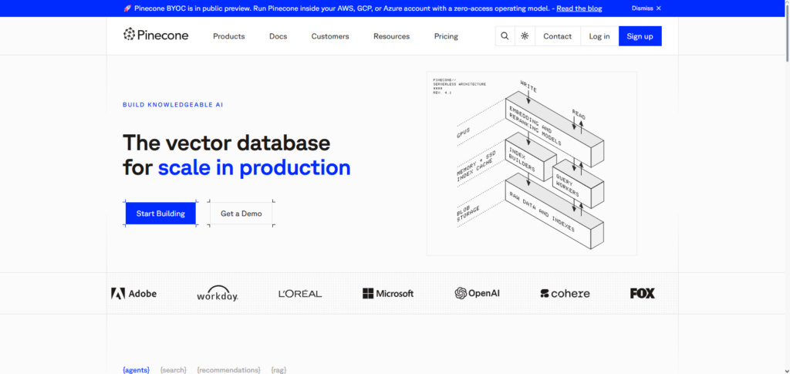Open the search magnifier icon

[505, 36]
